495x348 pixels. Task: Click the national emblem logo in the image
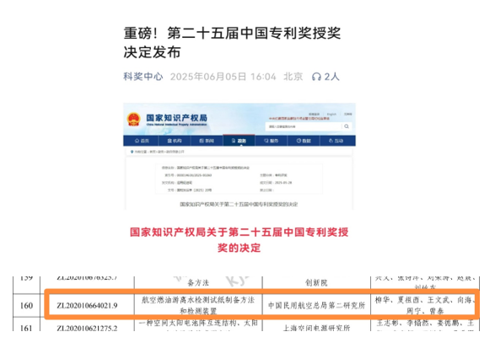point(133,120)
